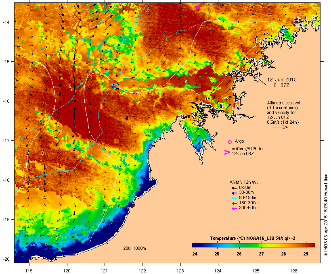
Task: Click the '0-30m' depth label
Action: coord(245,188)
